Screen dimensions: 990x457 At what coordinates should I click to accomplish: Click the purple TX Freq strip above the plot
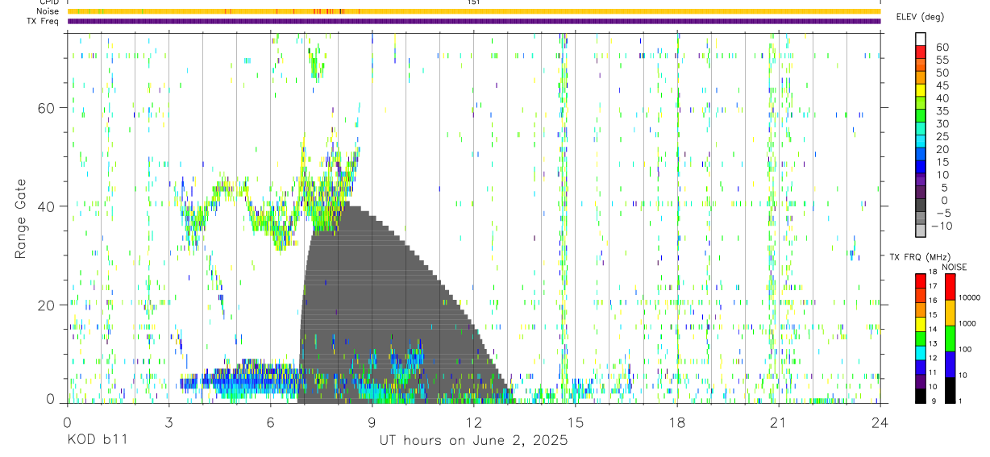(473, 21)
